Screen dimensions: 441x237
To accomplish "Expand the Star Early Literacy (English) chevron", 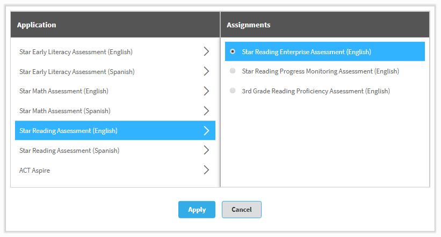I will click(206, 51).
